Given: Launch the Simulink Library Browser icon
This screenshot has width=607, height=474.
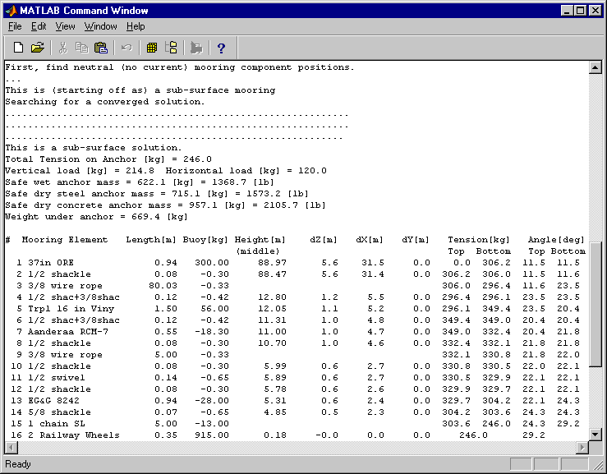Looking at the screenshot, I should coord(196,48).
